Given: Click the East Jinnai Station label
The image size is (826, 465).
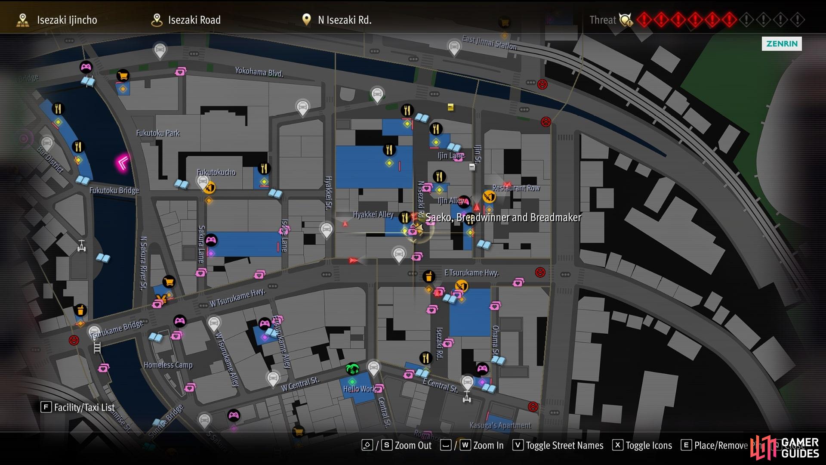Looking at the screenshot, I should coord(490,43).
